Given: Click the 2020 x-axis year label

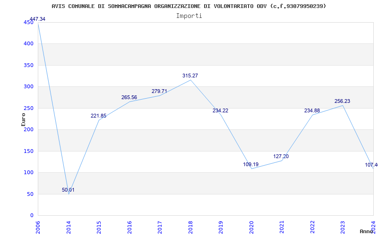Looking at the screenshot, I should (x=251, y=227).
